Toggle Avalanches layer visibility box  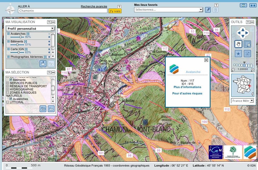coord(8,34)
